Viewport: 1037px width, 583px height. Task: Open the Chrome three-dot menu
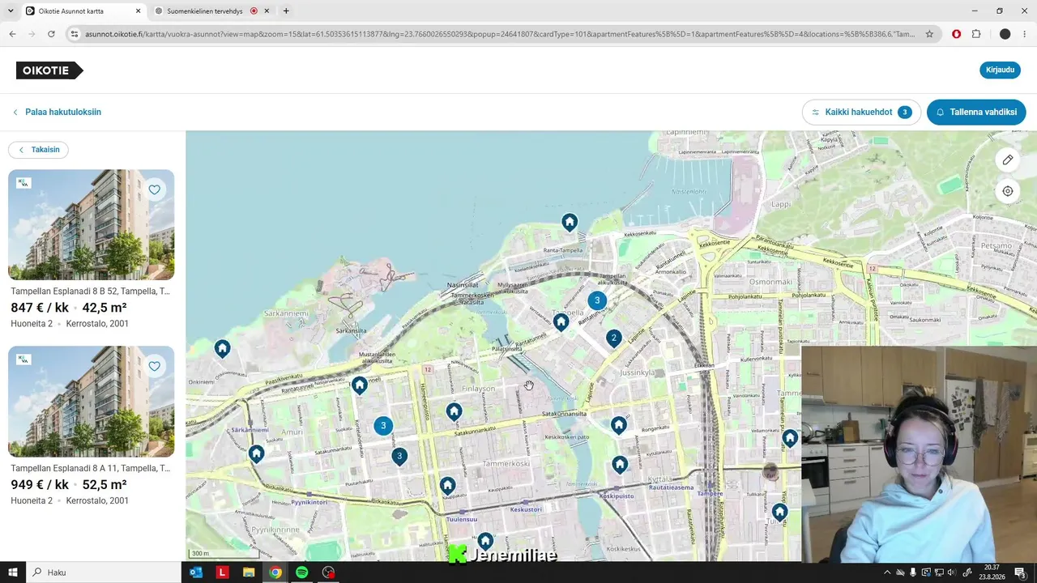click(x=1025, y=34)
